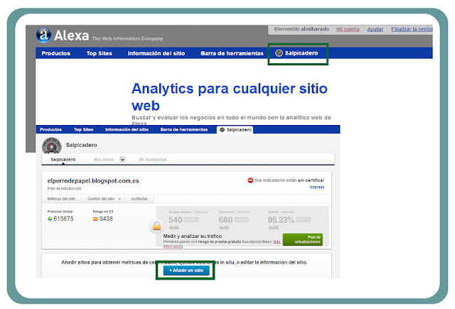Open Métricas del sitio tab
The width and height of the screenshot is (455, 309).
(61, 199)
